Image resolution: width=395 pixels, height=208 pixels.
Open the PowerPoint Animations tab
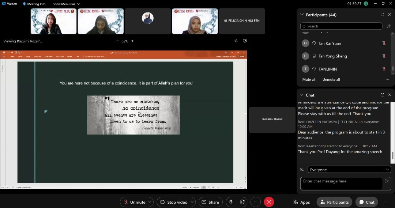pos(48,57)
